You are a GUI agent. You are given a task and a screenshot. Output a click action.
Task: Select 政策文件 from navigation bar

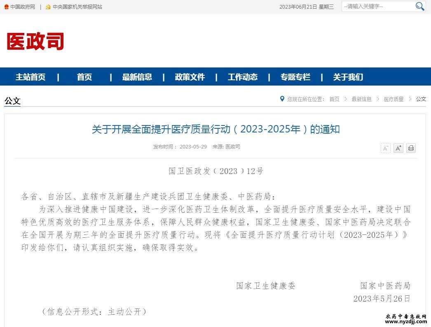(x=190, y=77)
